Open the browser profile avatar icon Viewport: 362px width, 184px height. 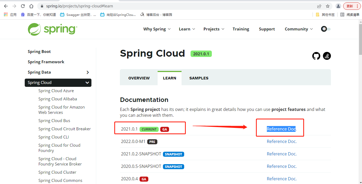click(x=338, y=6)
